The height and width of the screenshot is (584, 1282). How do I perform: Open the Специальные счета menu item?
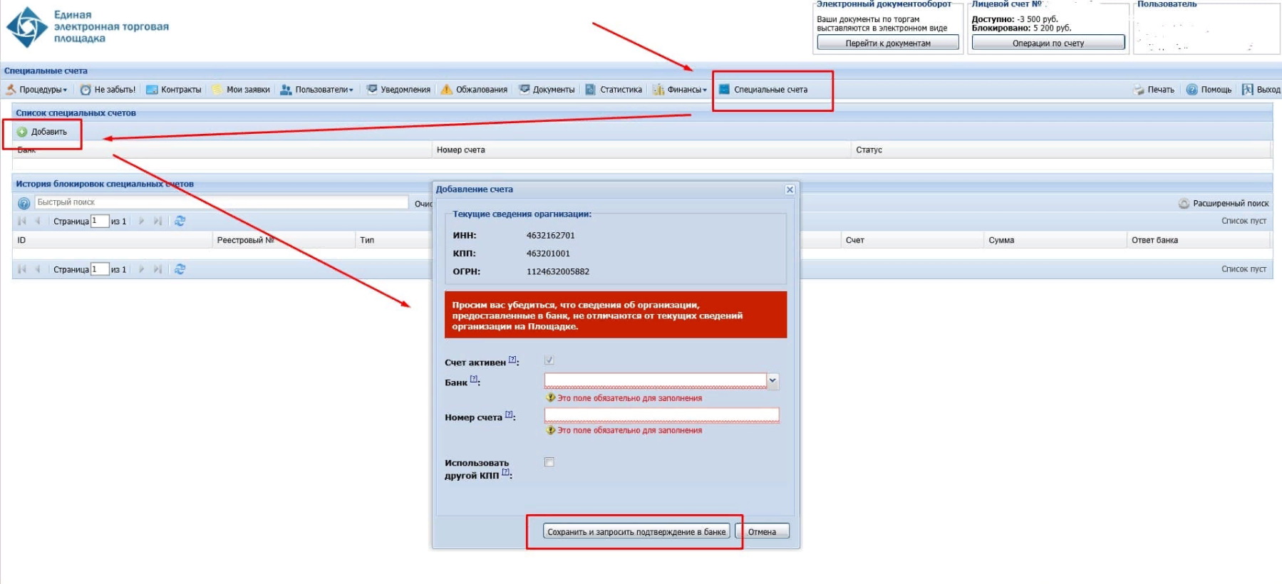coord(770,90)
